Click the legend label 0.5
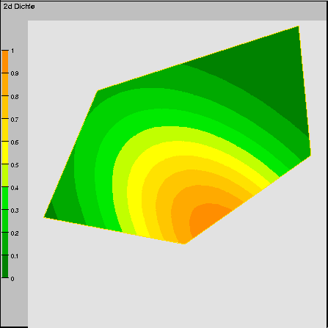Viewport: 328px width, 328px height. tap(15, 165)
